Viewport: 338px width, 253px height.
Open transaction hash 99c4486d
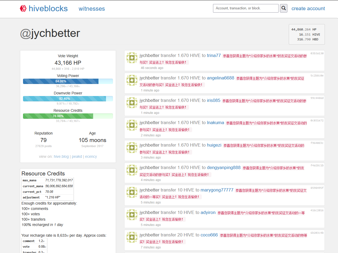317,98
